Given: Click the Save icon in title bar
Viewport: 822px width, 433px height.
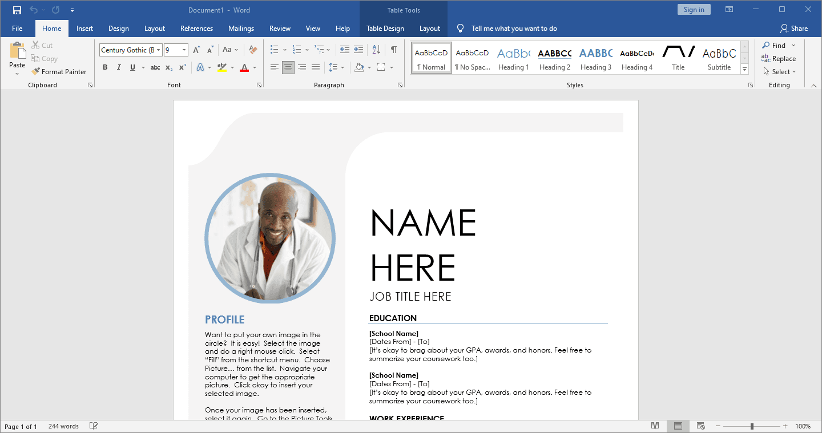Looking at the screenshot, I should click(17, 10).
